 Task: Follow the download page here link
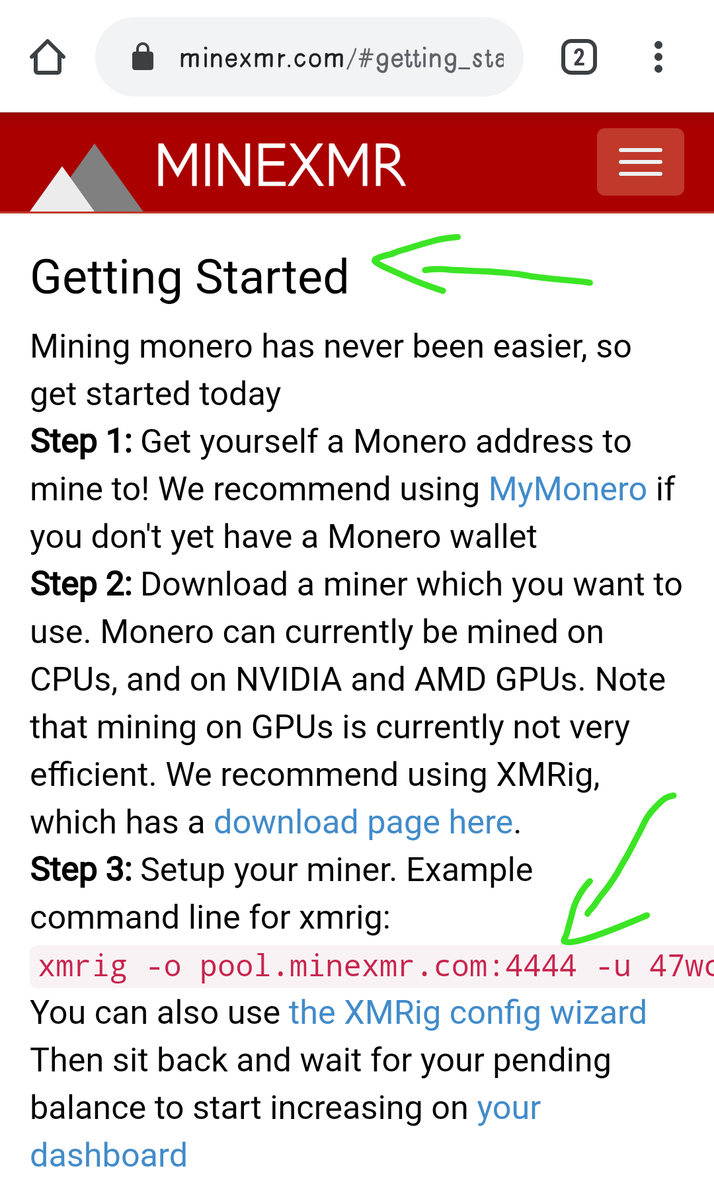364,823
